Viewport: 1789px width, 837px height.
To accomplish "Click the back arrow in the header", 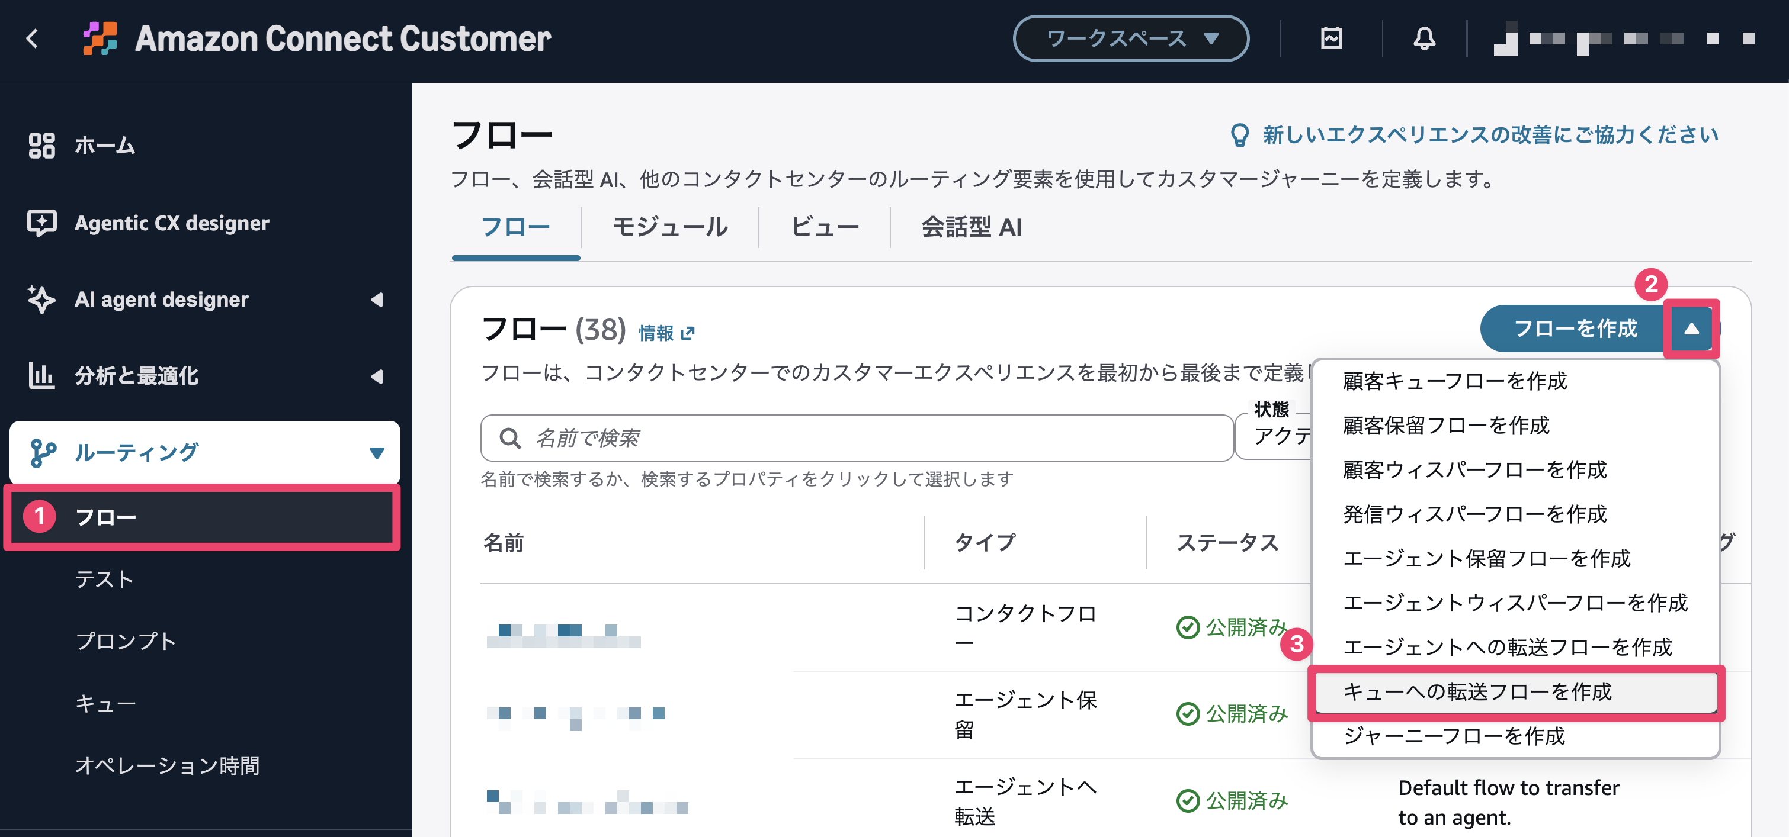I will 32,38.
